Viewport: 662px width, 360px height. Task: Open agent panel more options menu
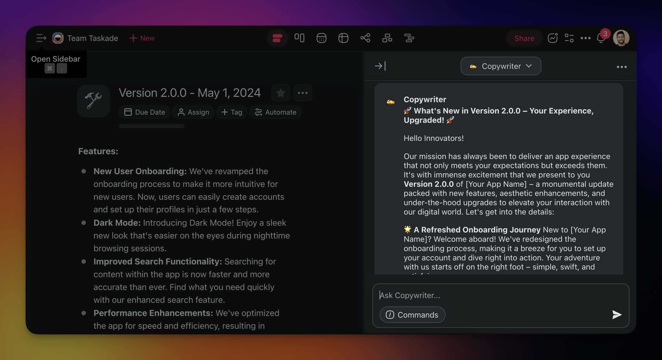[621, 67]
